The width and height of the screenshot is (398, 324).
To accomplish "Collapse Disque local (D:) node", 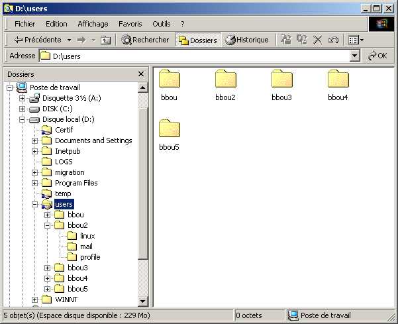I will 23,120.
